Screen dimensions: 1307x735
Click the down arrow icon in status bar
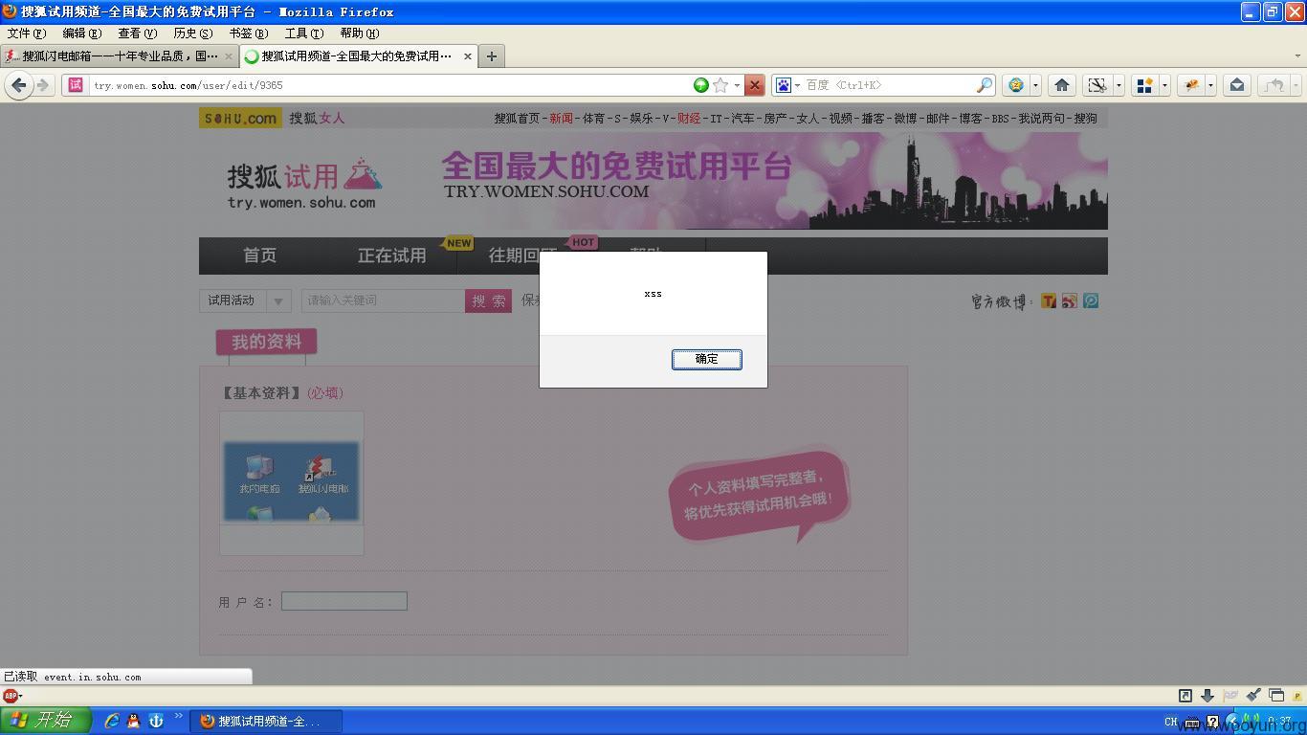pyautogui.click(x=1207, y=696)
